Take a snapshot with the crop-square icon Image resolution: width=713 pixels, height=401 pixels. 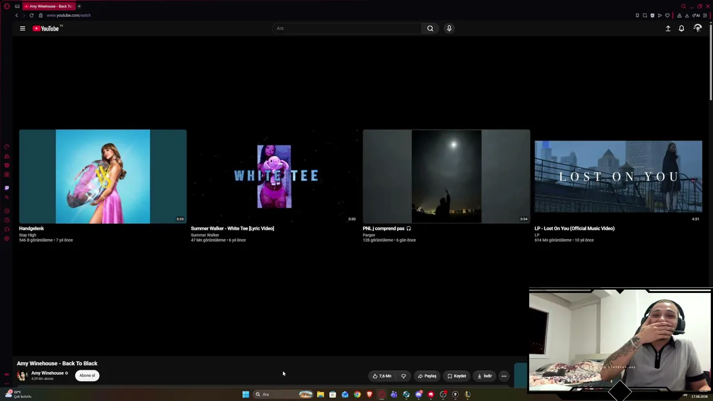(x=645, y=16)
